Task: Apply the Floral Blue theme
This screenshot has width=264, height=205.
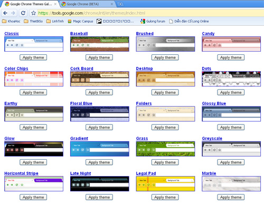Action: click(99, 128)
